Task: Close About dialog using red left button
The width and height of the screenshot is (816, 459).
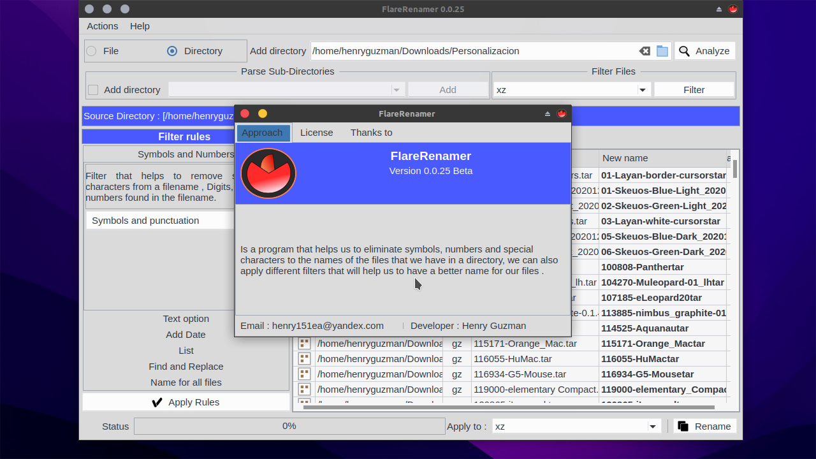Action: pyautogui.click(x=245, y=113)
